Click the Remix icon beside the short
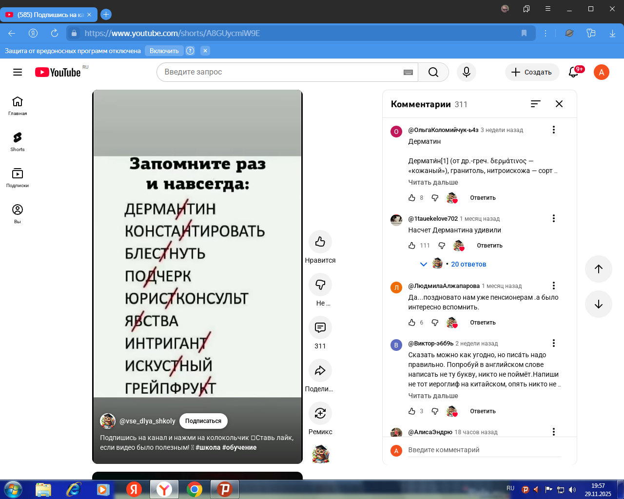The image size is (624, 499). 320,413
